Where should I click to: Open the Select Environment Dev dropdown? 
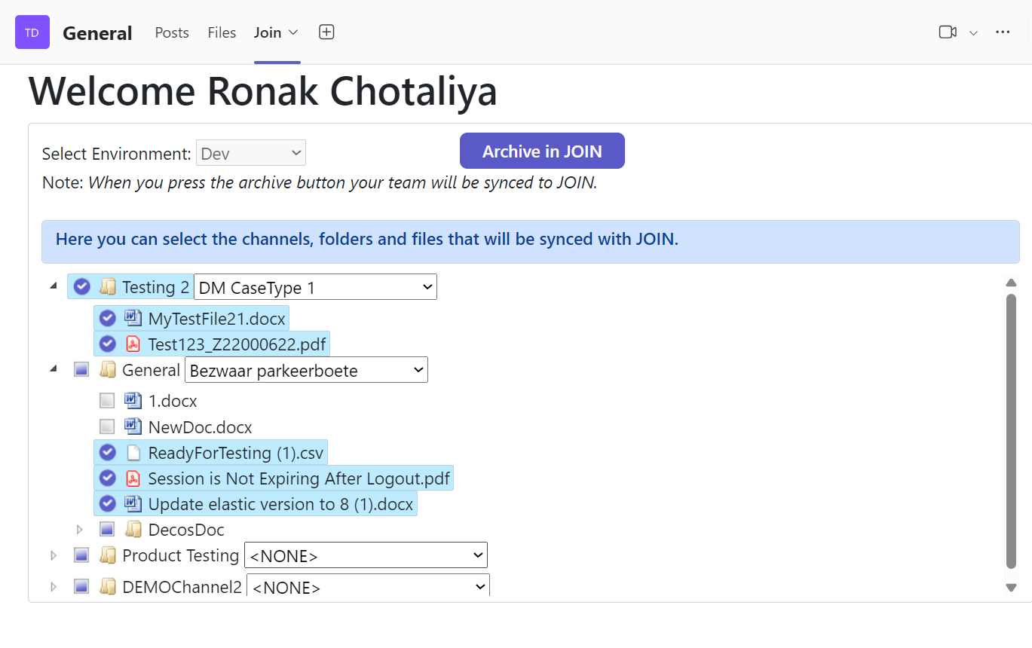251,153
